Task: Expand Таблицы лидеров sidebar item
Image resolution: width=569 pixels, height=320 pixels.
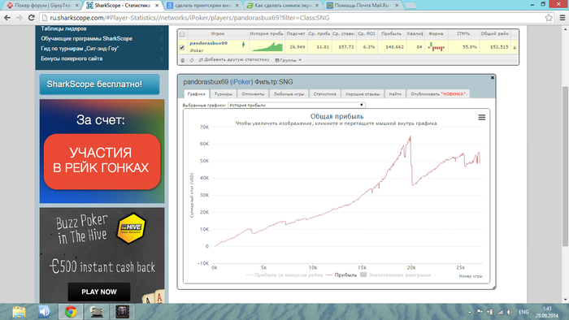Action: click(102, 28)
